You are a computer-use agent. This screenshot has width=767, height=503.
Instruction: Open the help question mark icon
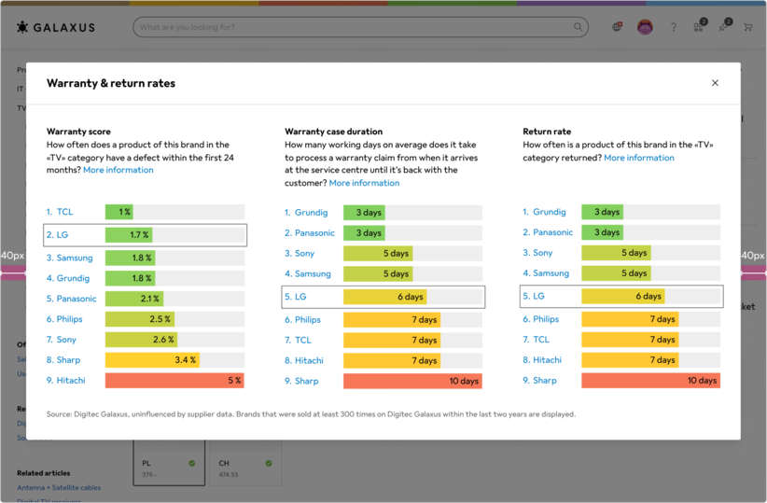674,28
